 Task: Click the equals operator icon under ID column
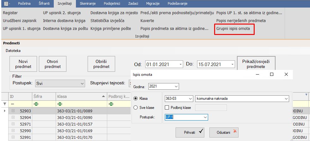[x=13, y=104]
